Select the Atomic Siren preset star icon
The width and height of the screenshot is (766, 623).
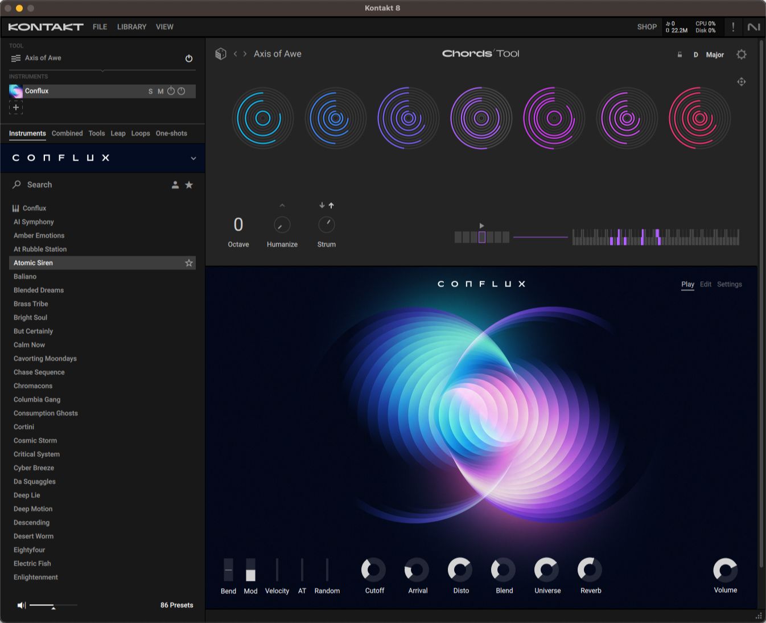(x=188, y=263)
